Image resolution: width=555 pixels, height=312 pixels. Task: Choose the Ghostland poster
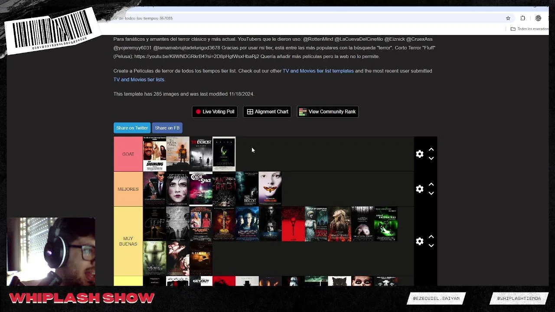click(x=178, y=189)
